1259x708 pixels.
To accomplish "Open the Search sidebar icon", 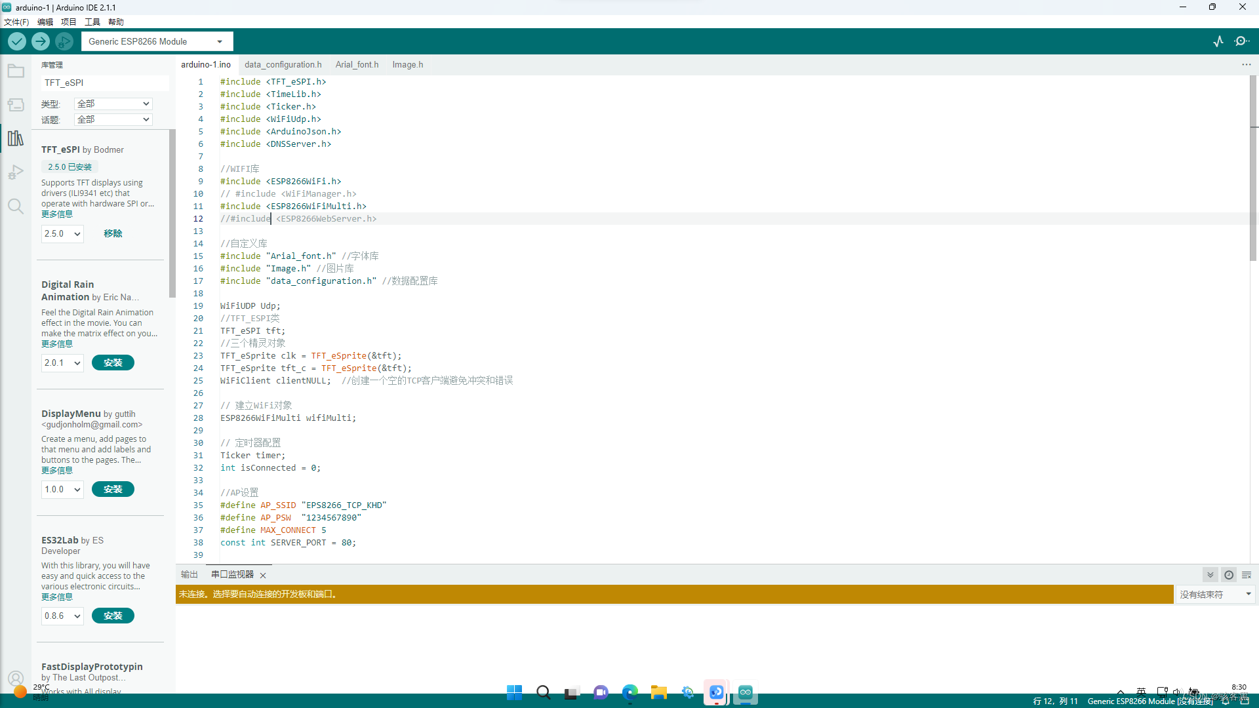I will click(16, 206).
